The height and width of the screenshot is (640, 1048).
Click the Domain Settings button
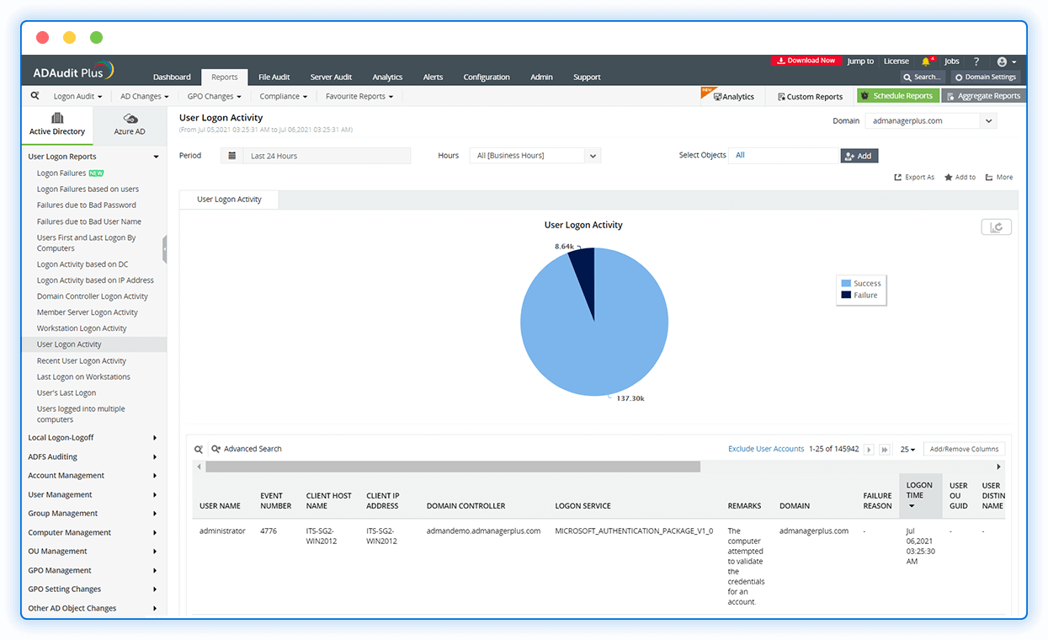pyautogui.click(x=985, y=77)
